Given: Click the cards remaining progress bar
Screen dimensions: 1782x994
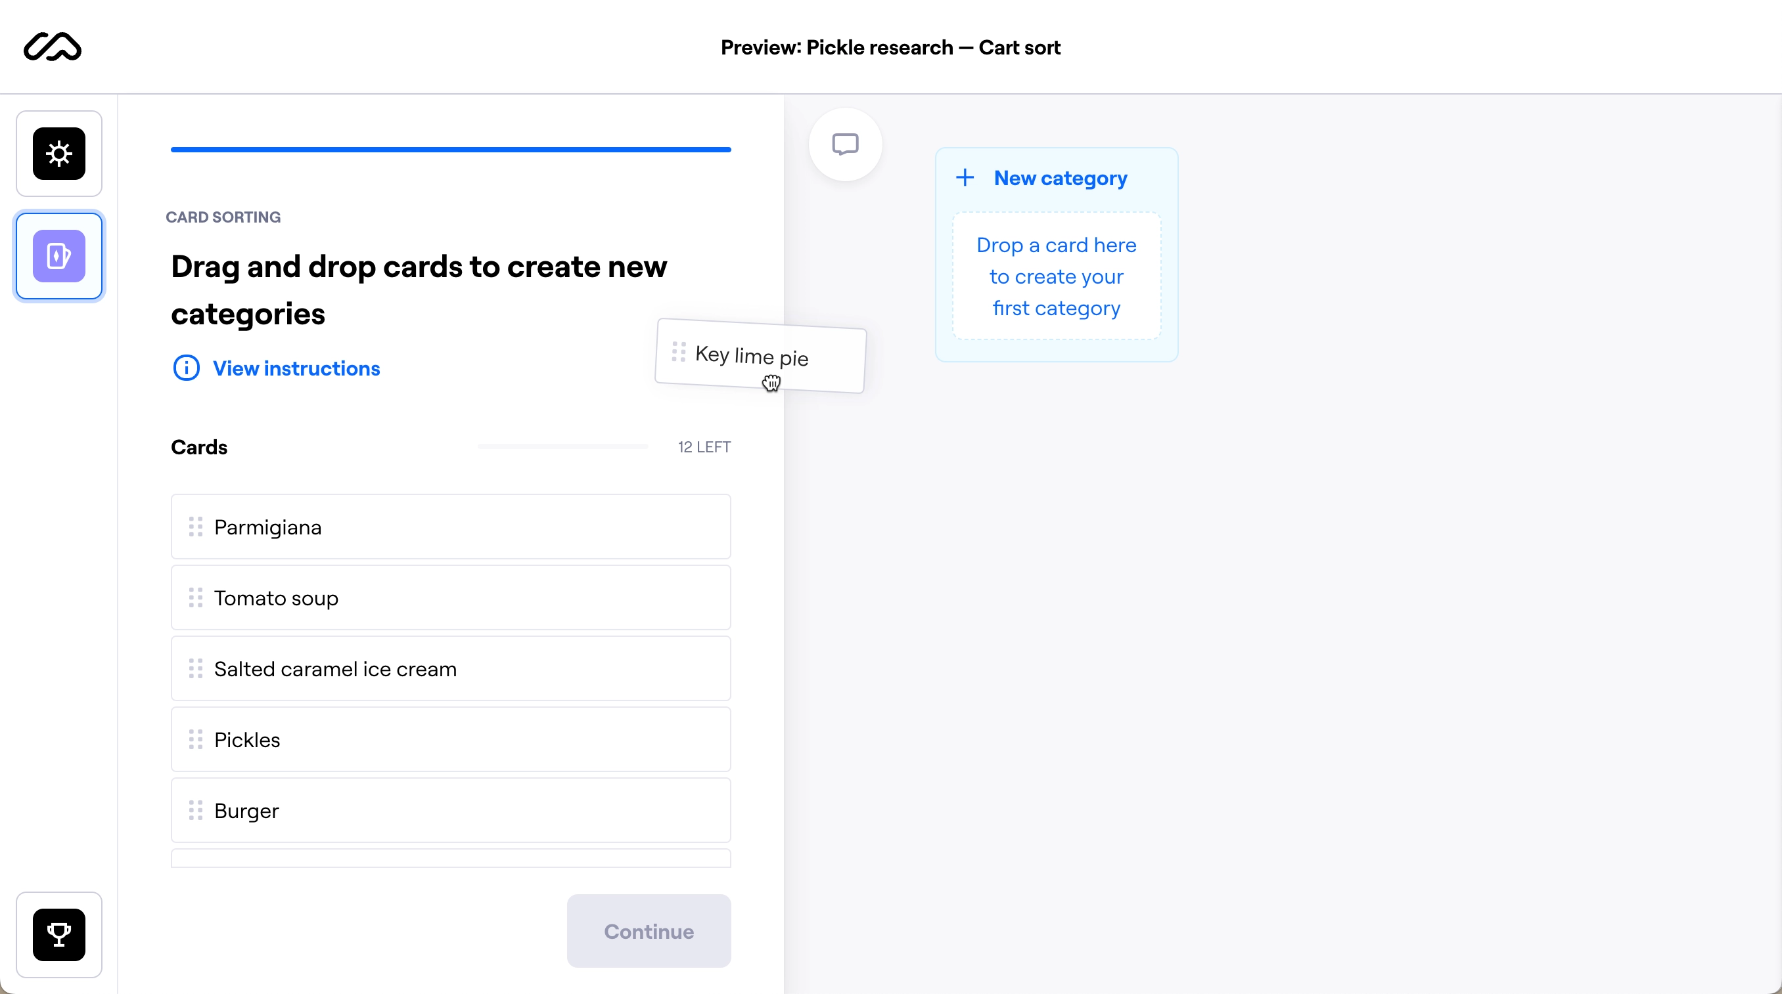Looking at the screenshot, I should coord(562,446).
